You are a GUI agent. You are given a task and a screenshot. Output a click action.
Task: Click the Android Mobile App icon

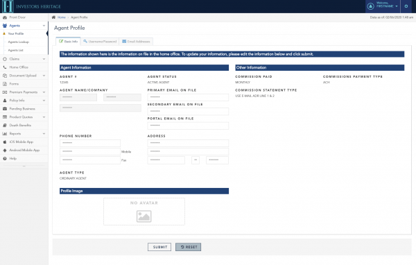click(x=5, y=151)
